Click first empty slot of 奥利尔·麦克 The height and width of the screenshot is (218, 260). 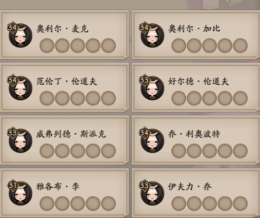47,45
